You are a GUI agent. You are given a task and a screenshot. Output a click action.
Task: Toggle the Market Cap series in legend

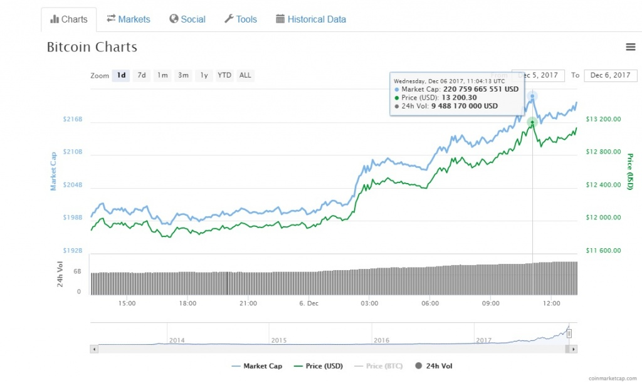click(x=256, y=366)
